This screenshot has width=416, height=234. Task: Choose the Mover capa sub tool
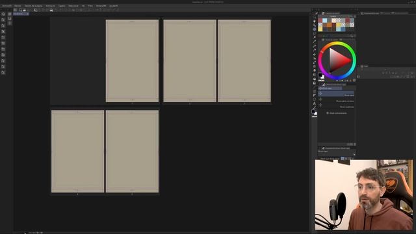tap(336, 94)
